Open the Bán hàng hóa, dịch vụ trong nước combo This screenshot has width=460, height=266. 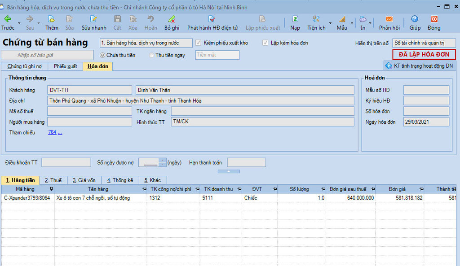tap(146, 43)
